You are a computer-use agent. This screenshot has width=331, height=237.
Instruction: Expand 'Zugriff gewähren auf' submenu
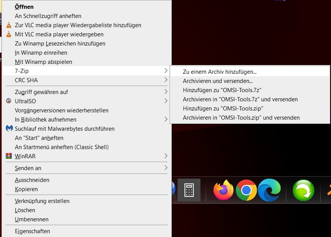(166, 92)
